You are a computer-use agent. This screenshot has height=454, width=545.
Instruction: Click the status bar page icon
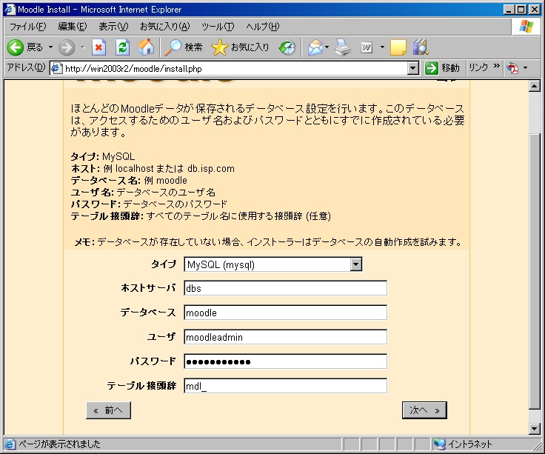coord(10,444)
